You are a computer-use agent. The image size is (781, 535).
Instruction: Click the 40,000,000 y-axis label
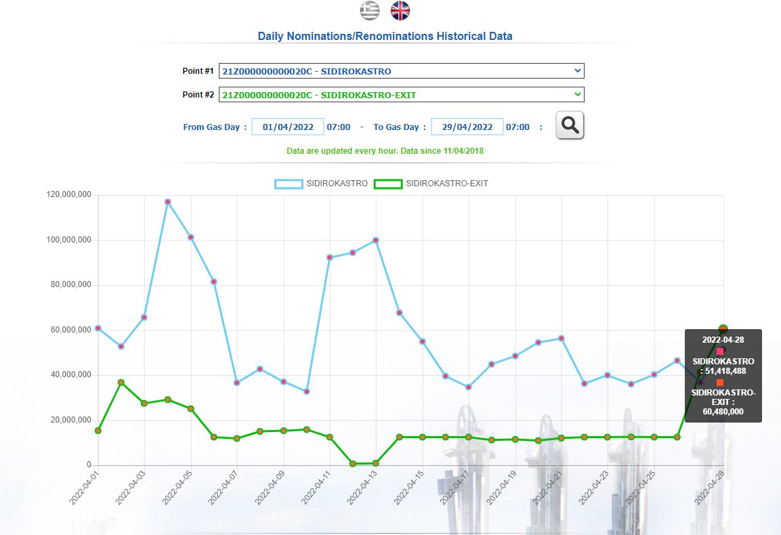tap(70, 374)
